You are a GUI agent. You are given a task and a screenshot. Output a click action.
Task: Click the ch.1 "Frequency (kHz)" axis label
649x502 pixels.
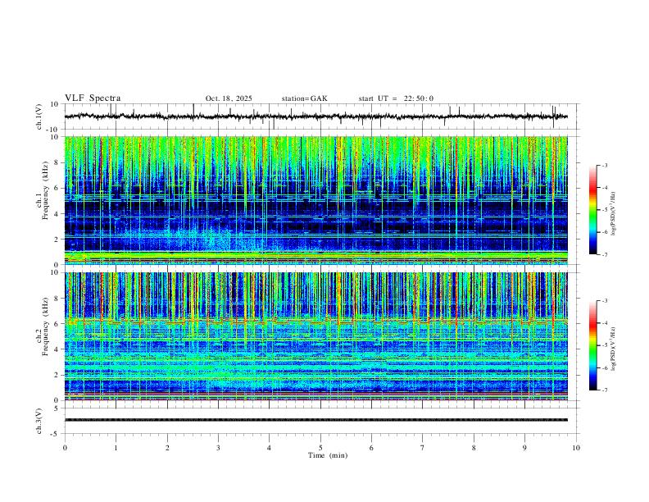[45, 190]
